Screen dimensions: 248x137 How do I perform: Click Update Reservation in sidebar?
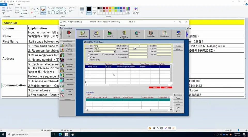pyautogui.click(x=67, y=50)
